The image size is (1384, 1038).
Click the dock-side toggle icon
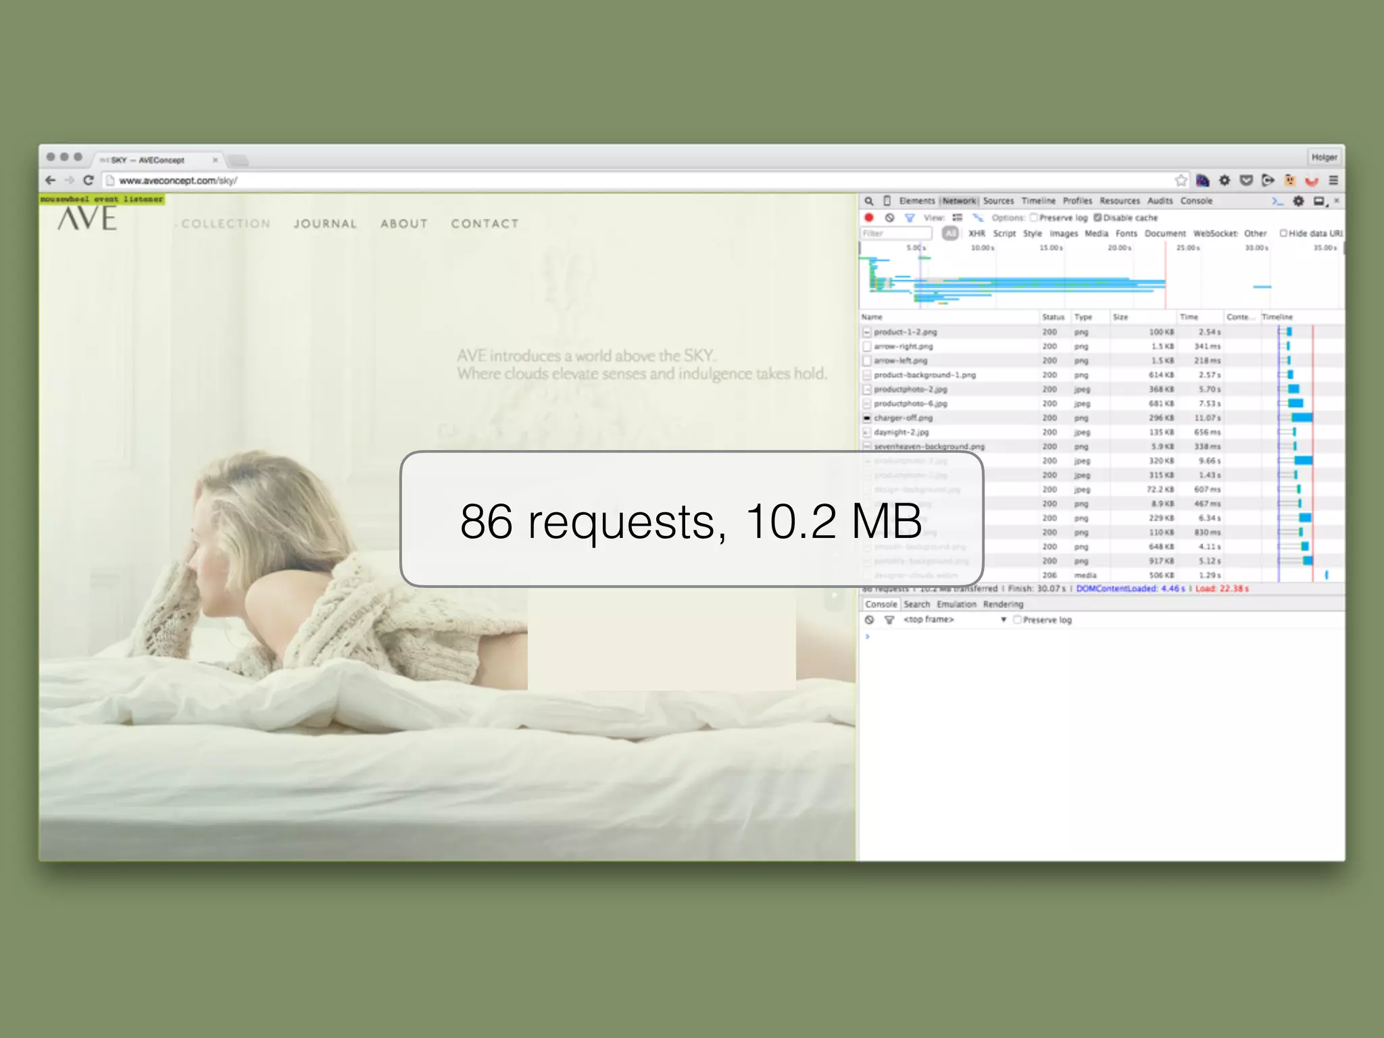[1319, 201]
